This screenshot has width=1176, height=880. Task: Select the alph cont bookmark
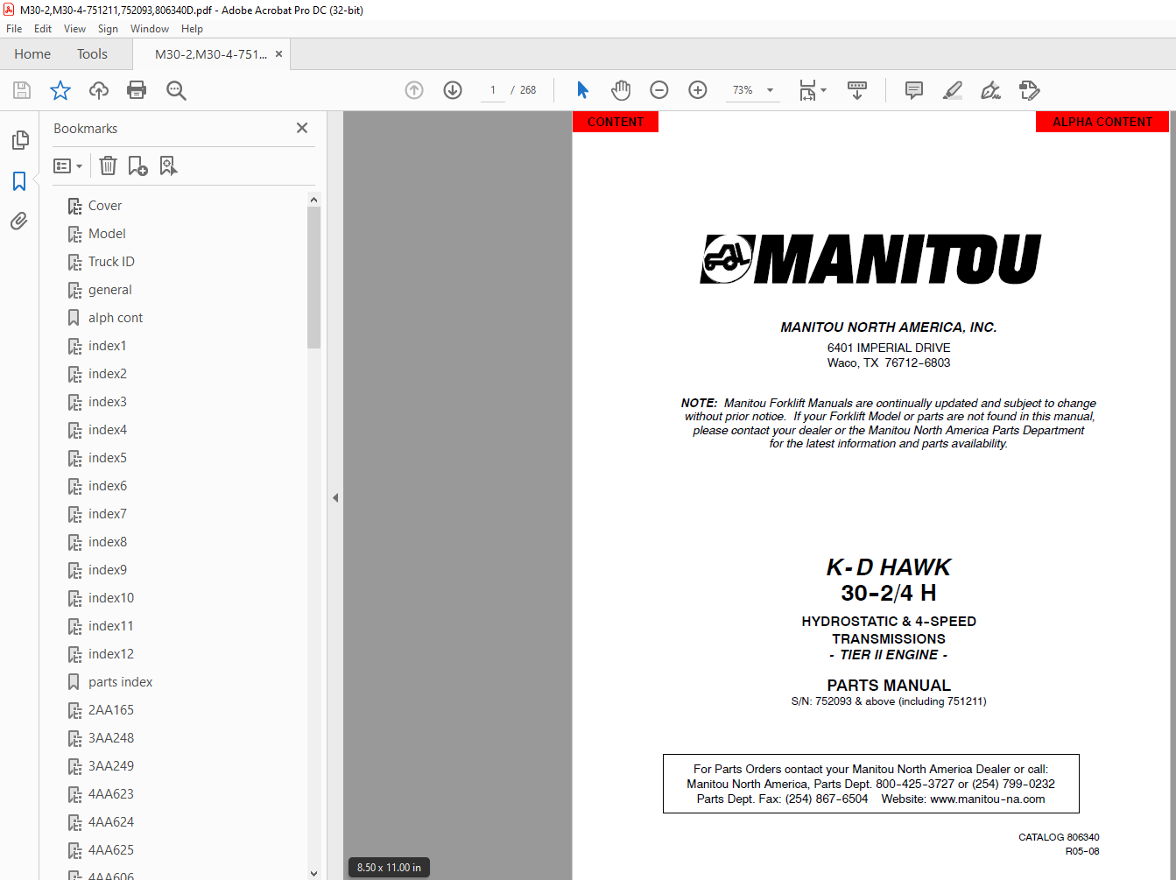pyautogui.click(x=116, y=318)
